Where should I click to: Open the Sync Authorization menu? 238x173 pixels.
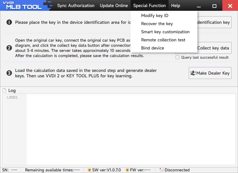tap(76, 5)
